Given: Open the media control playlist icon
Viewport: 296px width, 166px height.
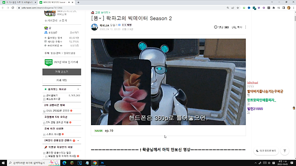Looking at the screenshot, I should [x=279, y=8].
